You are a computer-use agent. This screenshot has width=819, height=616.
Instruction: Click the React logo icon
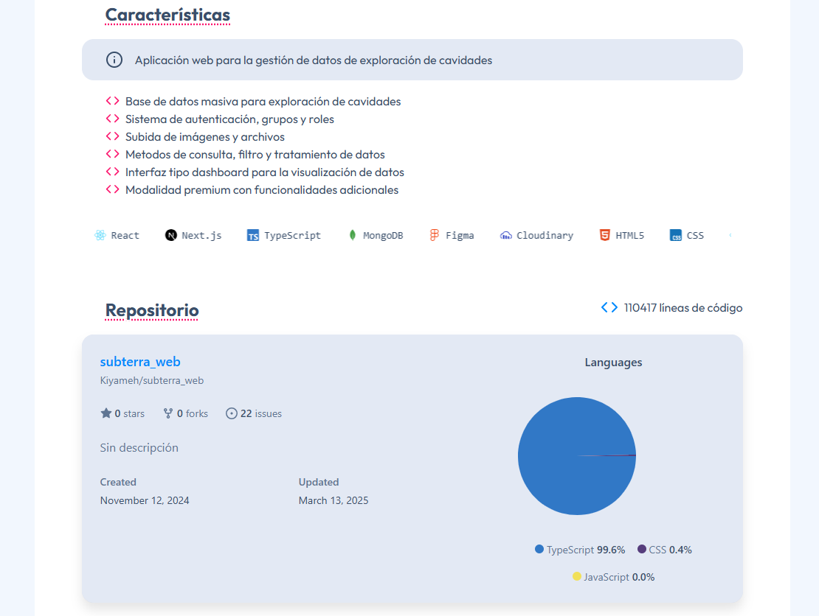[100, 235]
